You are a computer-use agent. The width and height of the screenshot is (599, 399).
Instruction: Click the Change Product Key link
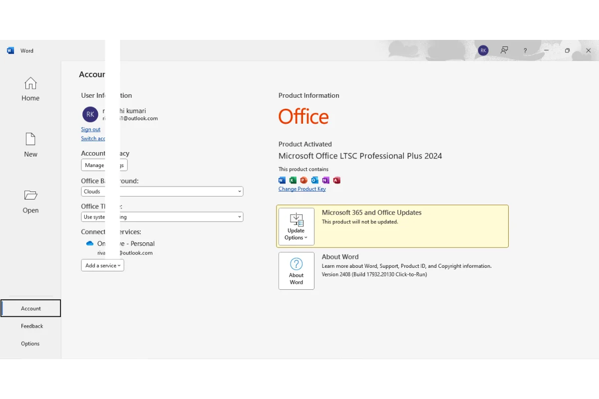point(302,189)
